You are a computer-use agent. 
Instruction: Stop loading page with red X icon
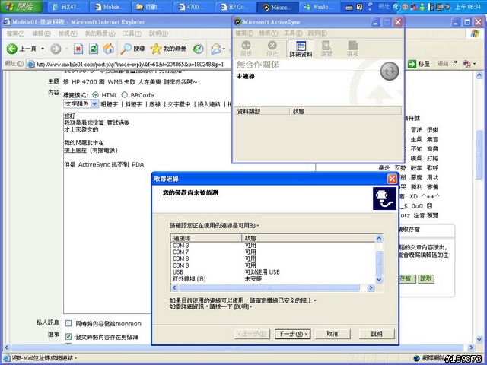click(78, 49)
